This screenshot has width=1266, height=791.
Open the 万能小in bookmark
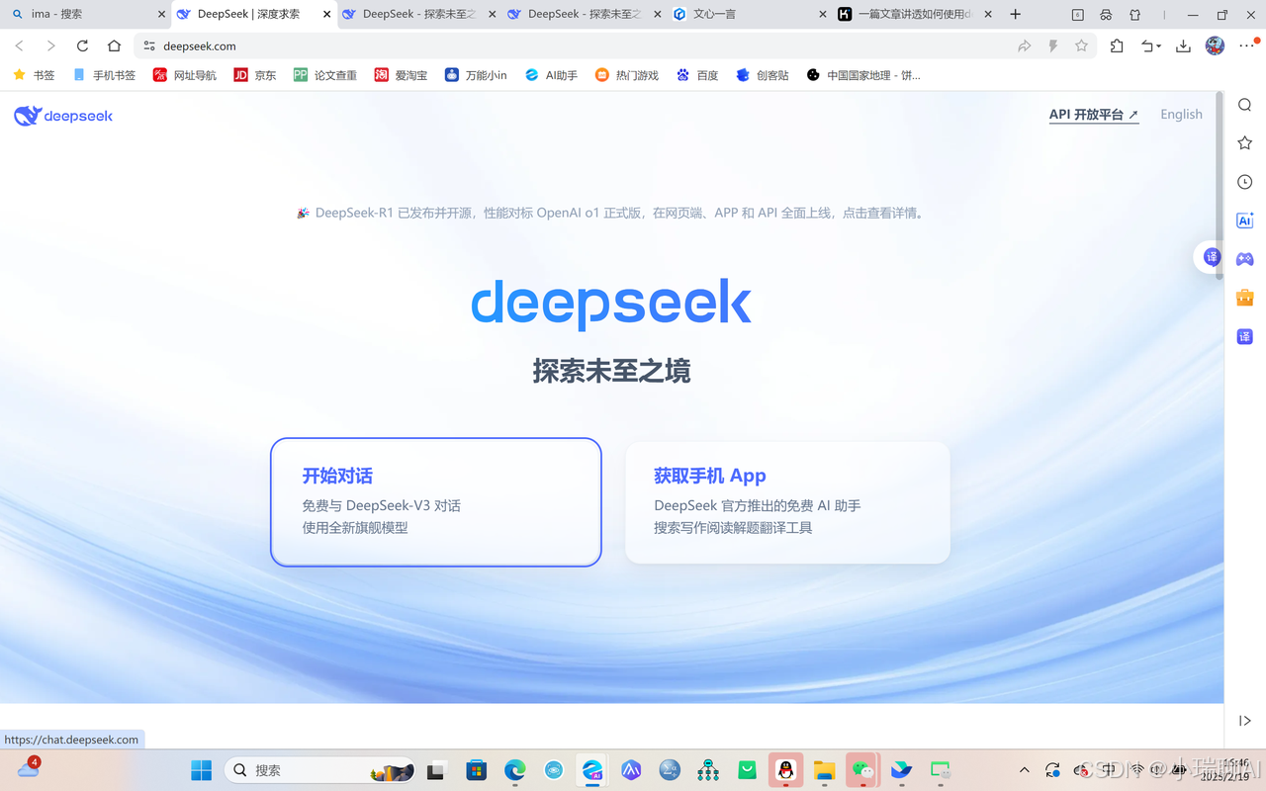(476, 75)
